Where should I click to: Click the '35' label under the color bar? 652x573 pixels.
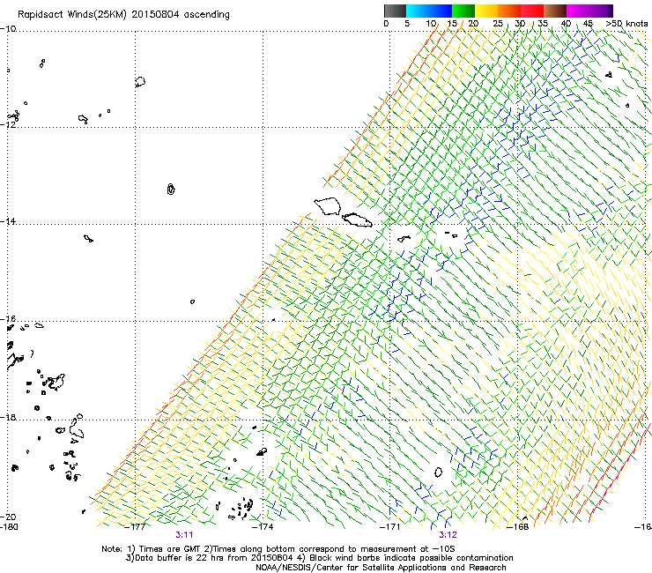543,24
